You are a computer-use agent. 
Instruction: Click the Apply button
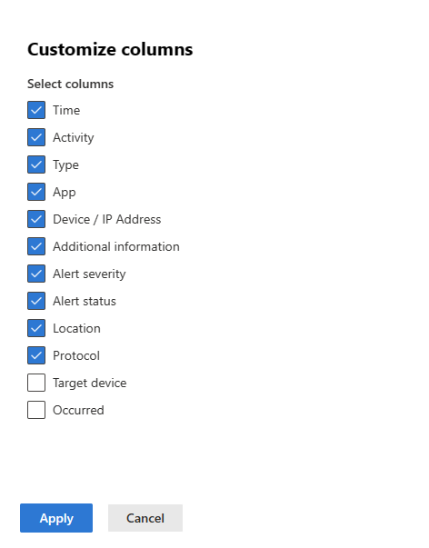tap(56, 518)
